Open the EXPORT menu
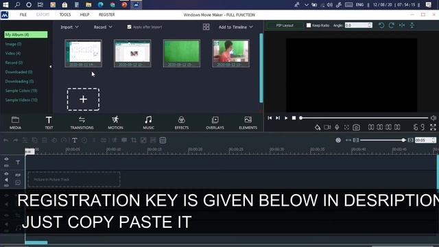 tap(43, 14)
